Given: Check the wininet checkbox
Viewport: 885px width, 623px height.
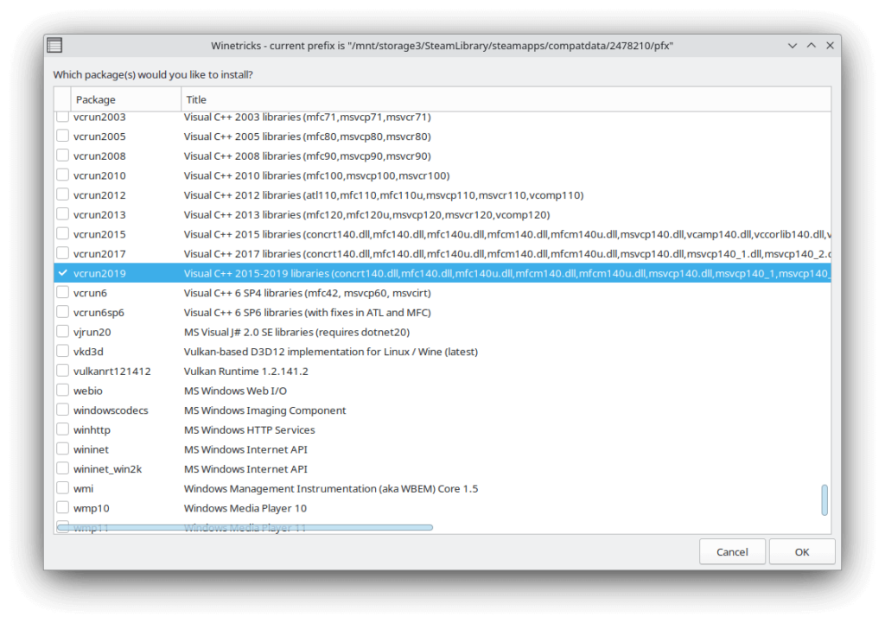Looking at the screenshot, I should coord(62,448).
